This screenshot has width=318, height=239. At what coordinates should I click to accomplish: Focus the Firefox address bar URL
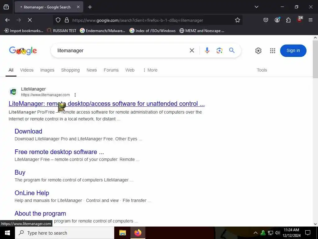tap(138, 20)
